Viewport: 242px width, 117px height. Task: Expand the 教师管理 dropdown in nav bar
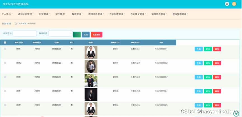(x=77, y=14)
